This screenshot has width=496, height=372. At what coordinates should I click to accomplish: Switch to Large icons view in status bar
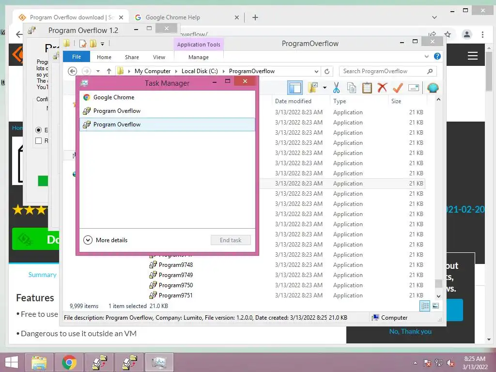pyautogui.click(x=435, y=306)
